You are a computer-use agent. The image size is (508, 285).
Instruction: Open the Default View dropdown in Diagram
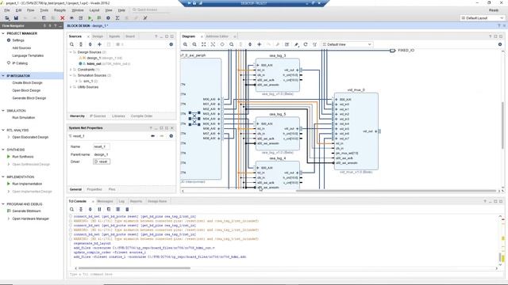click(347, 44)
